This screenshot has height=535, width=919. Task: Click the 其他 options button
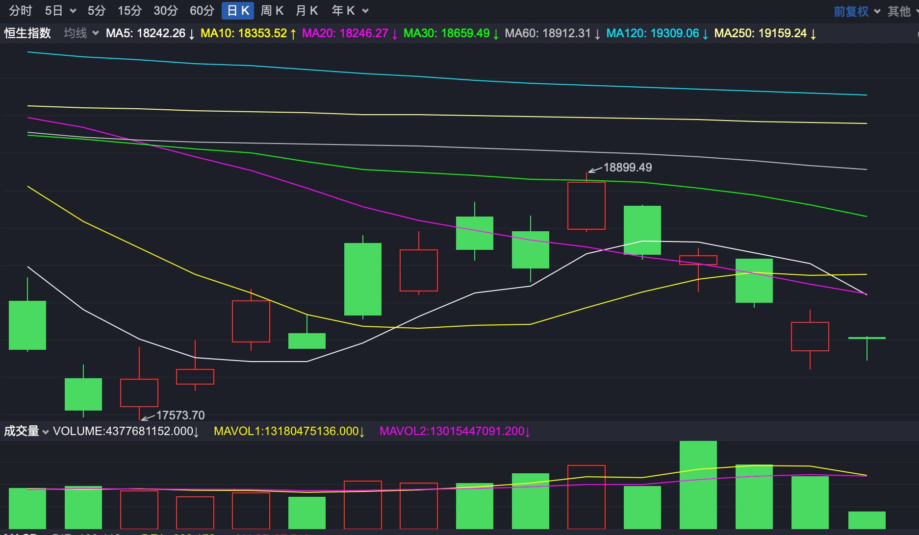899,11
